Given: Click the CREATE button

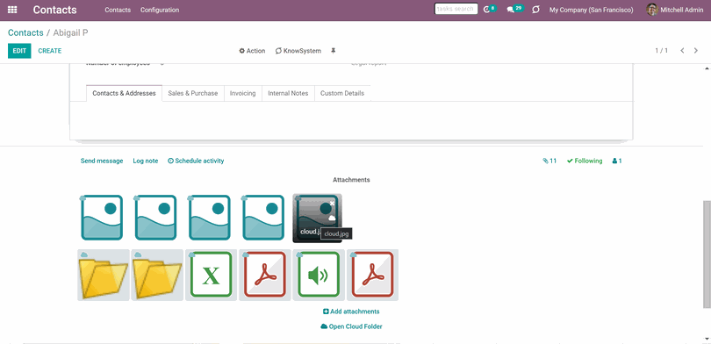Looking at the screenshot, I should pos(50,51).
